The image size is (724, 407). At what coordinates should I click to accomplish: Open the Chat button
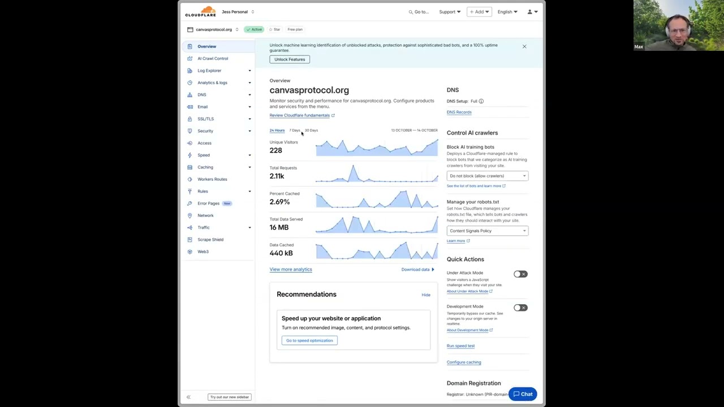click(x=523, y=394)
